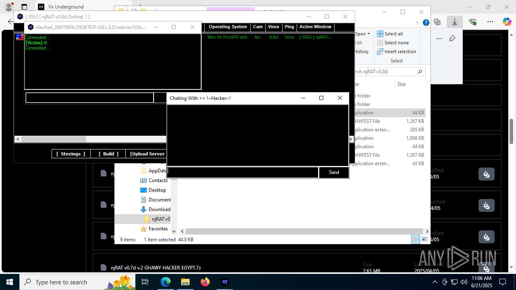Click Select none in Explorer ribbon
The width and height of the screenshot is (516, 290).
click(x=393, y=43)
